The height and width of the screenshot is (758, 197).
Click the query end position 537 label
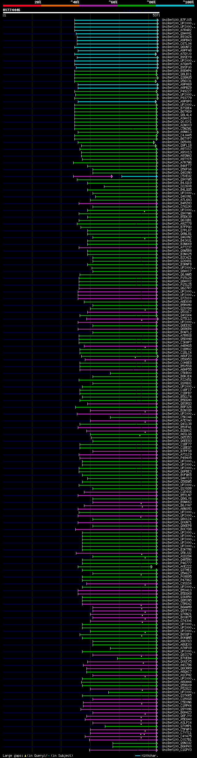[x=155, y=15]
